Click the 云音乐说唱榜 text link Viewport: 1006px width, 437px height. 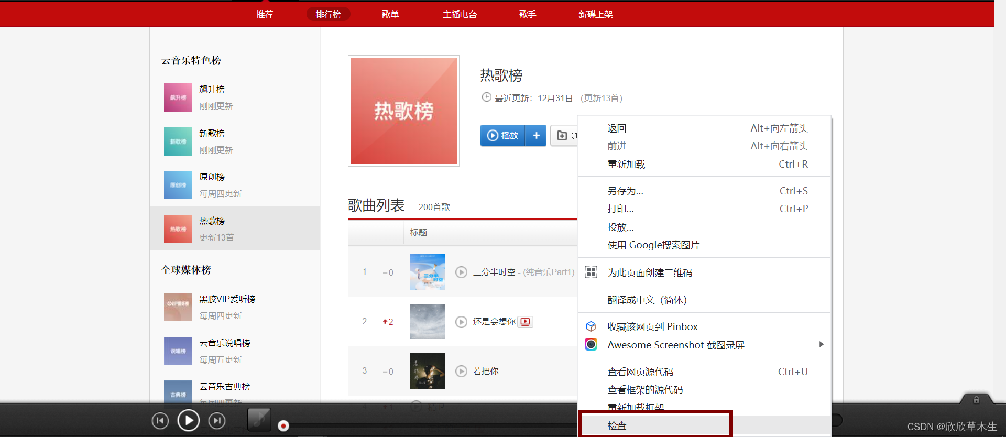225,343
